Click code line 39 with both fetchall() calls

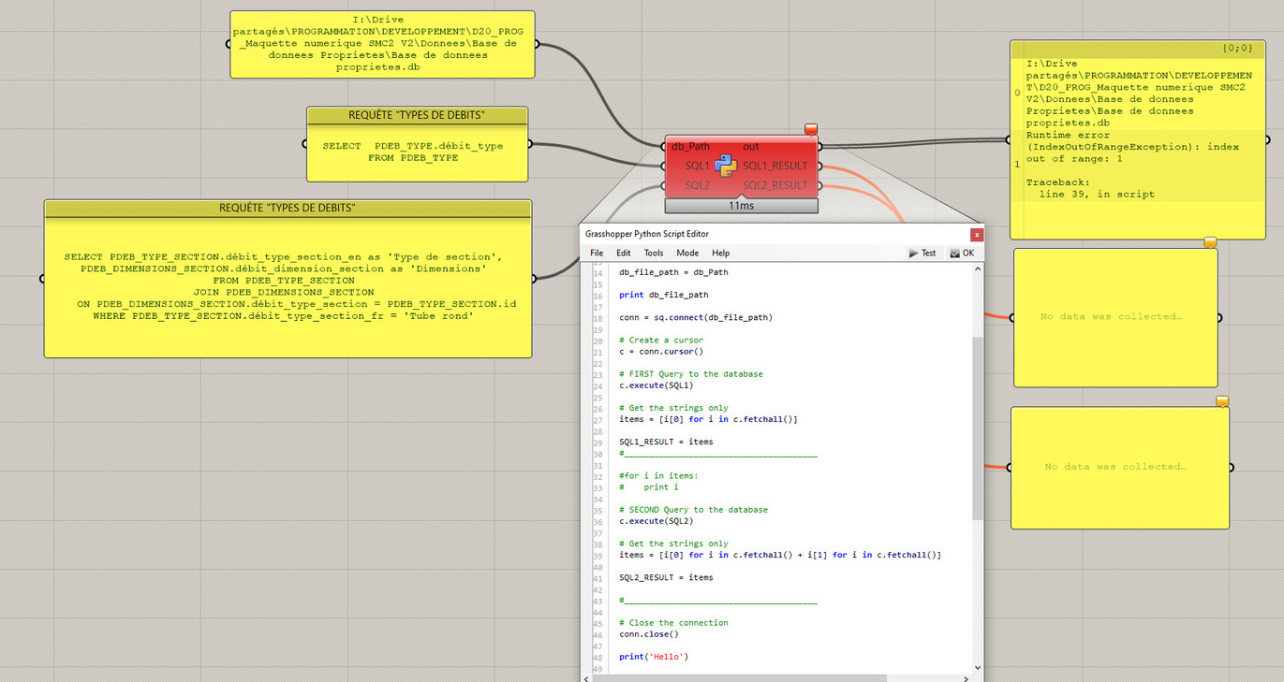click(780, 555)
